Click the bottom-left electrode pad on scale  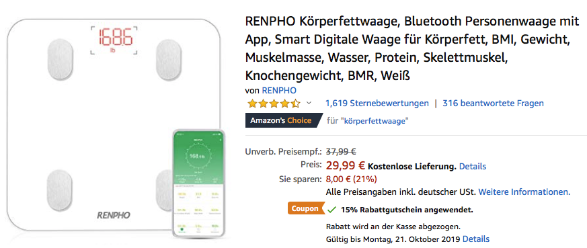pos(60,190)
